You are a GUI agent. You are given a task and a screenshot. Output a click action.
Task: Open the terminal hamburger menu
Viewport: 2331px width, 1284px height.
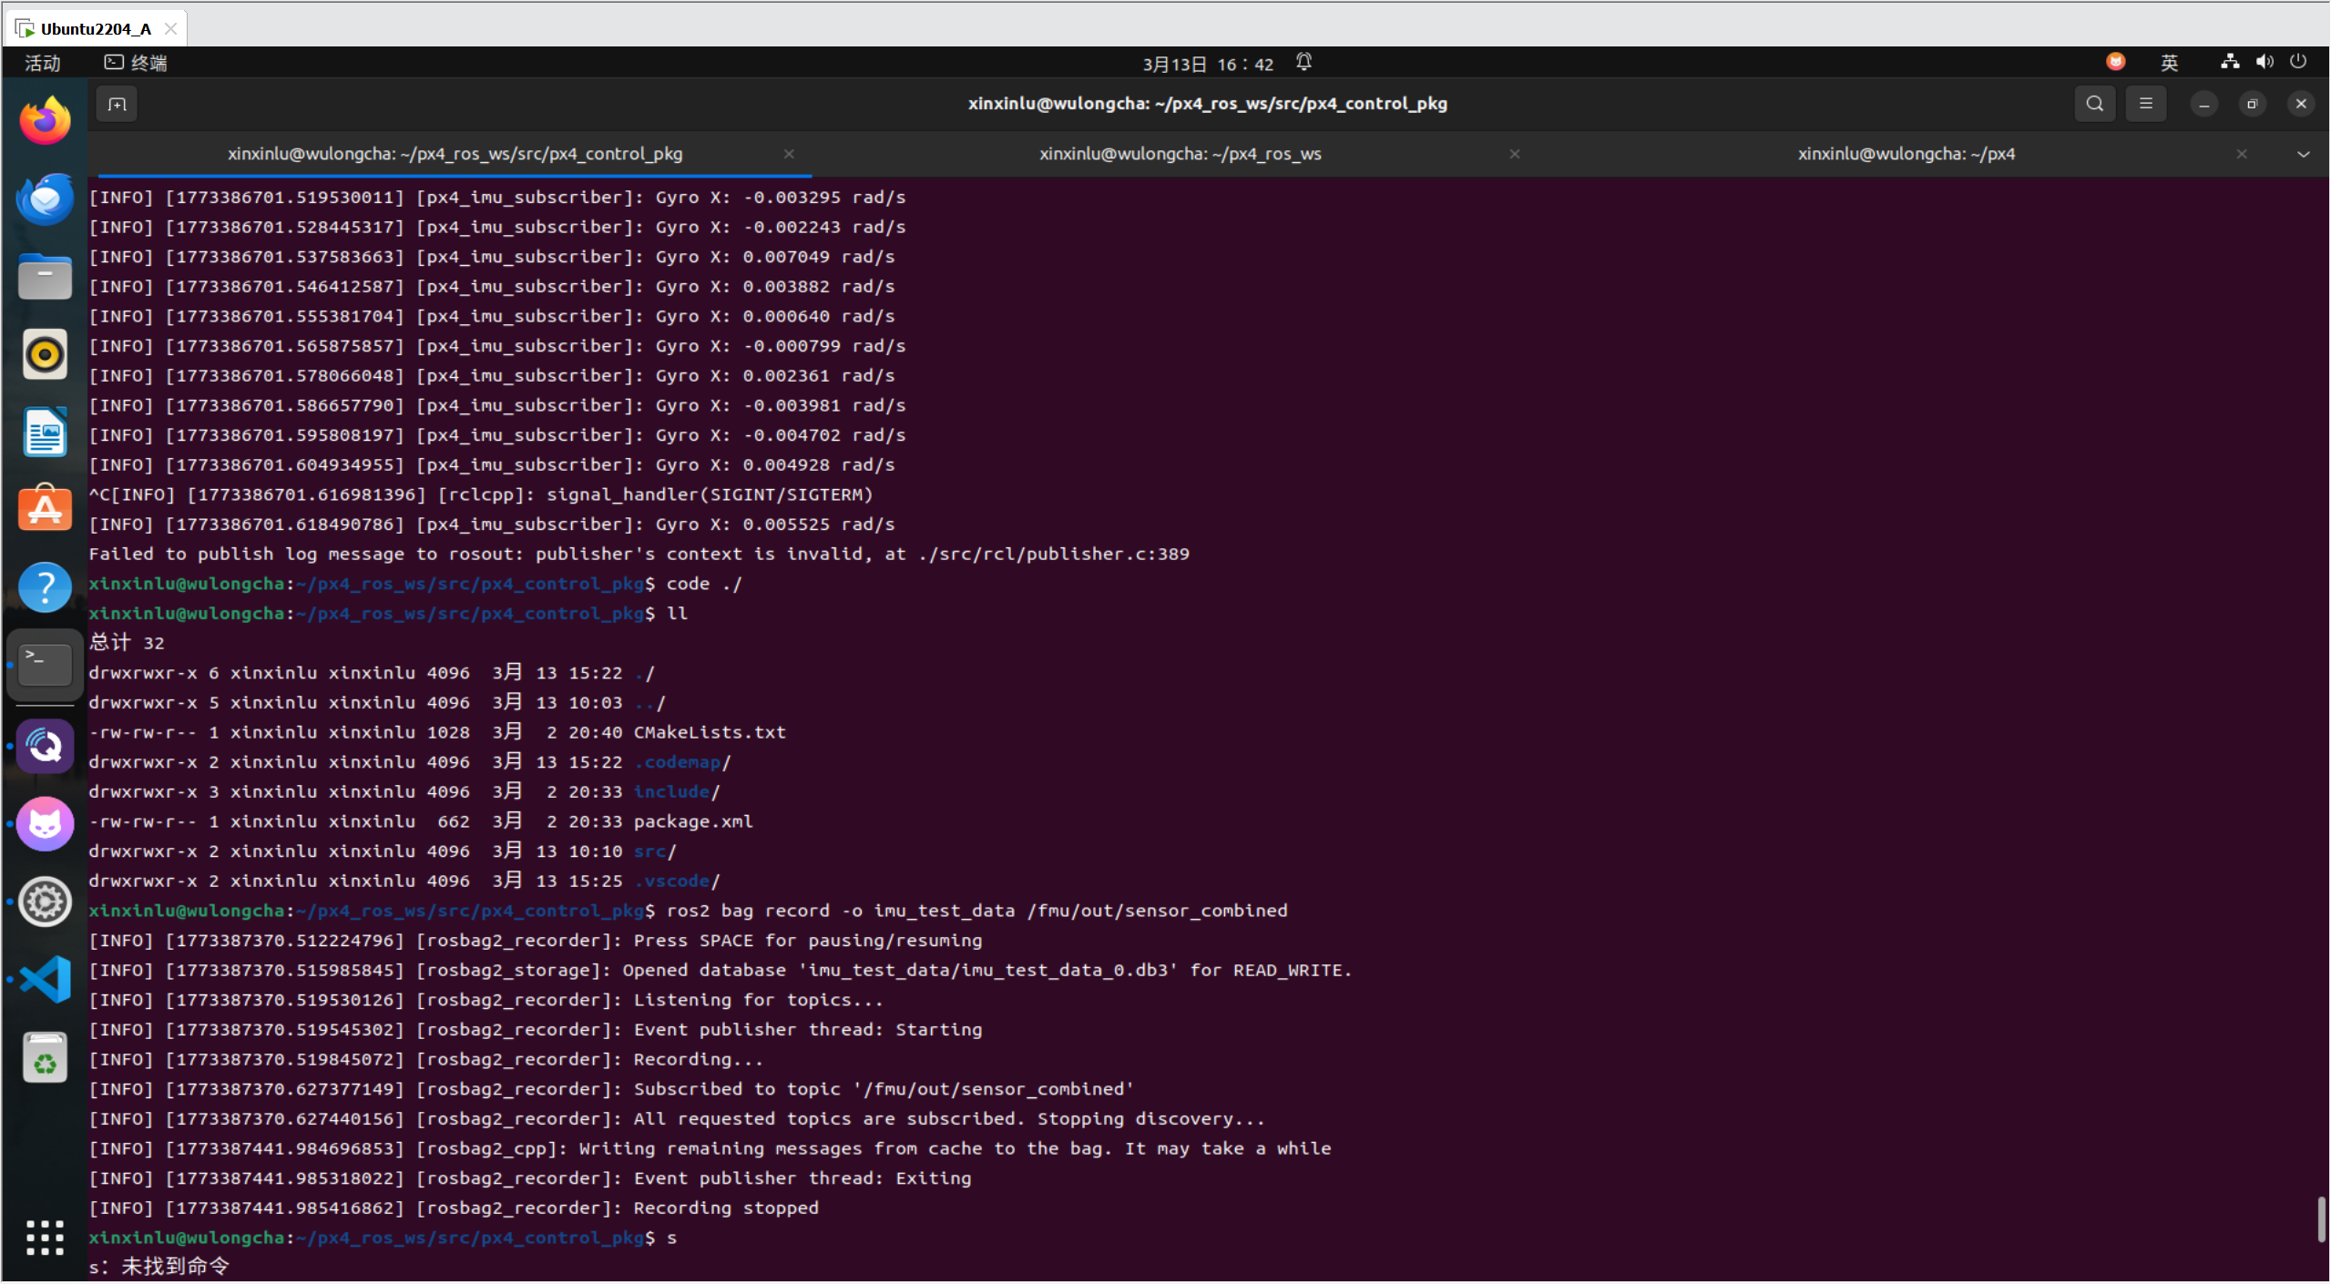2145,104
